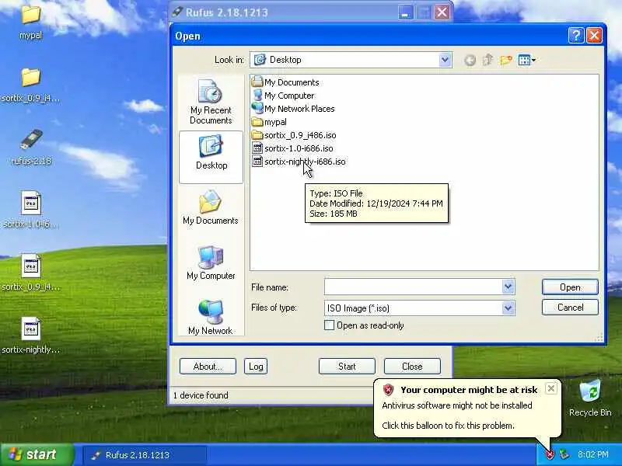Click Log button in Rufus window
The width and height of the screenshot is (622, 466).
256,367
